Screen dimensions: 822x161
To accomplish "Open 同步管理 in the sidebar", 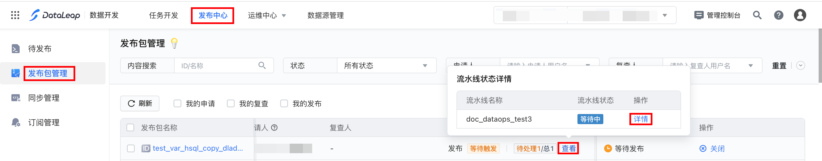I will (x=44, y=98).
